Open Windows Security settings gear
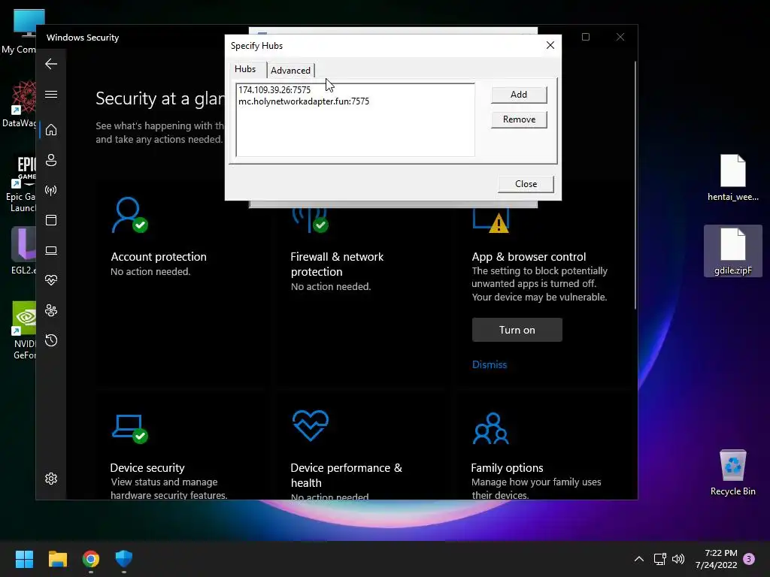 point(51,479)
